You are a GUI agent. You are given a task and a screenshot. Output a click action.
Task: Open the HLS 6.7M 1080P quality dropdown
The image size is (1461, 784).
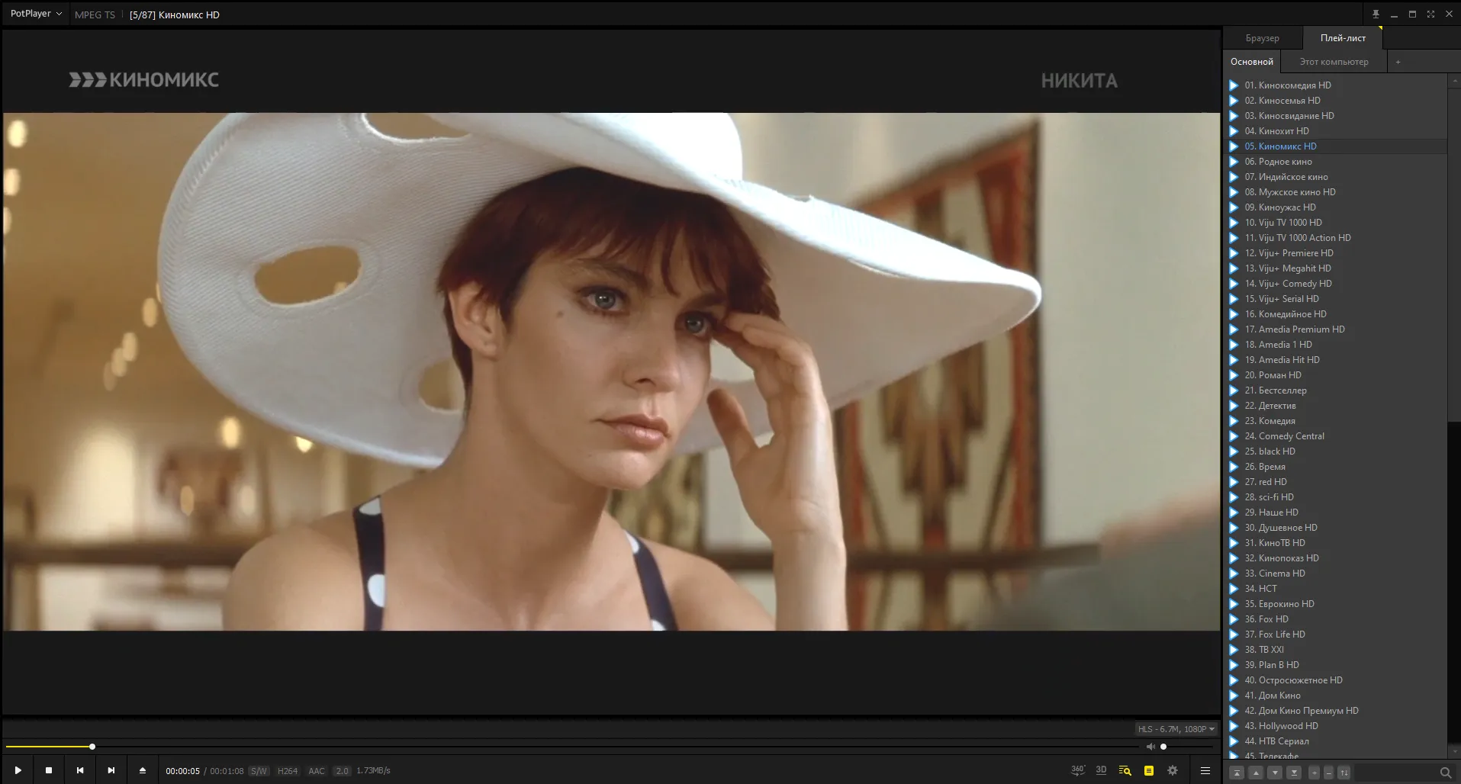pos(1176,729)
